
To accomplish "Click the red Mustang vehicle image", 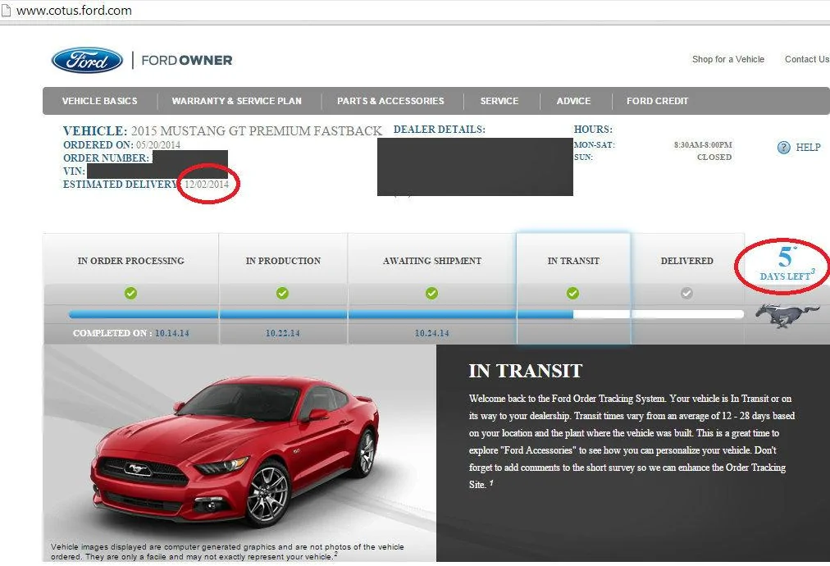I will (235, 450).
